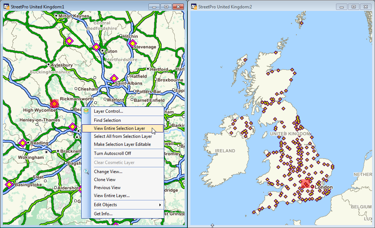Viewport: 375px width, 228px height.
Task: Select the diamond marker above Saint Albans
Action: 114,78
